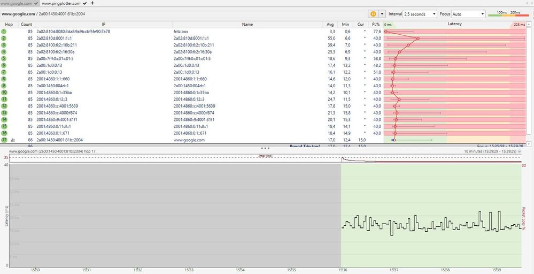Select the hop 14 green circle icon
534x274 pixels.
tap(4, 120)
